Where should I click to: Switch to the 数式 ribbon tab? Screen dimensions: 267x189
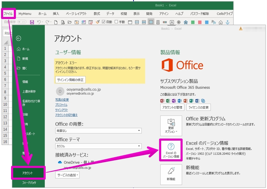[x=97, y=13]
